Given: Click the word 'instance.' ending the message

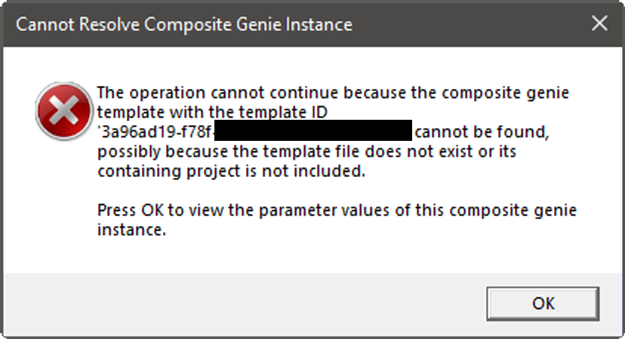Looking at the screenshot, I should (131, 230).
